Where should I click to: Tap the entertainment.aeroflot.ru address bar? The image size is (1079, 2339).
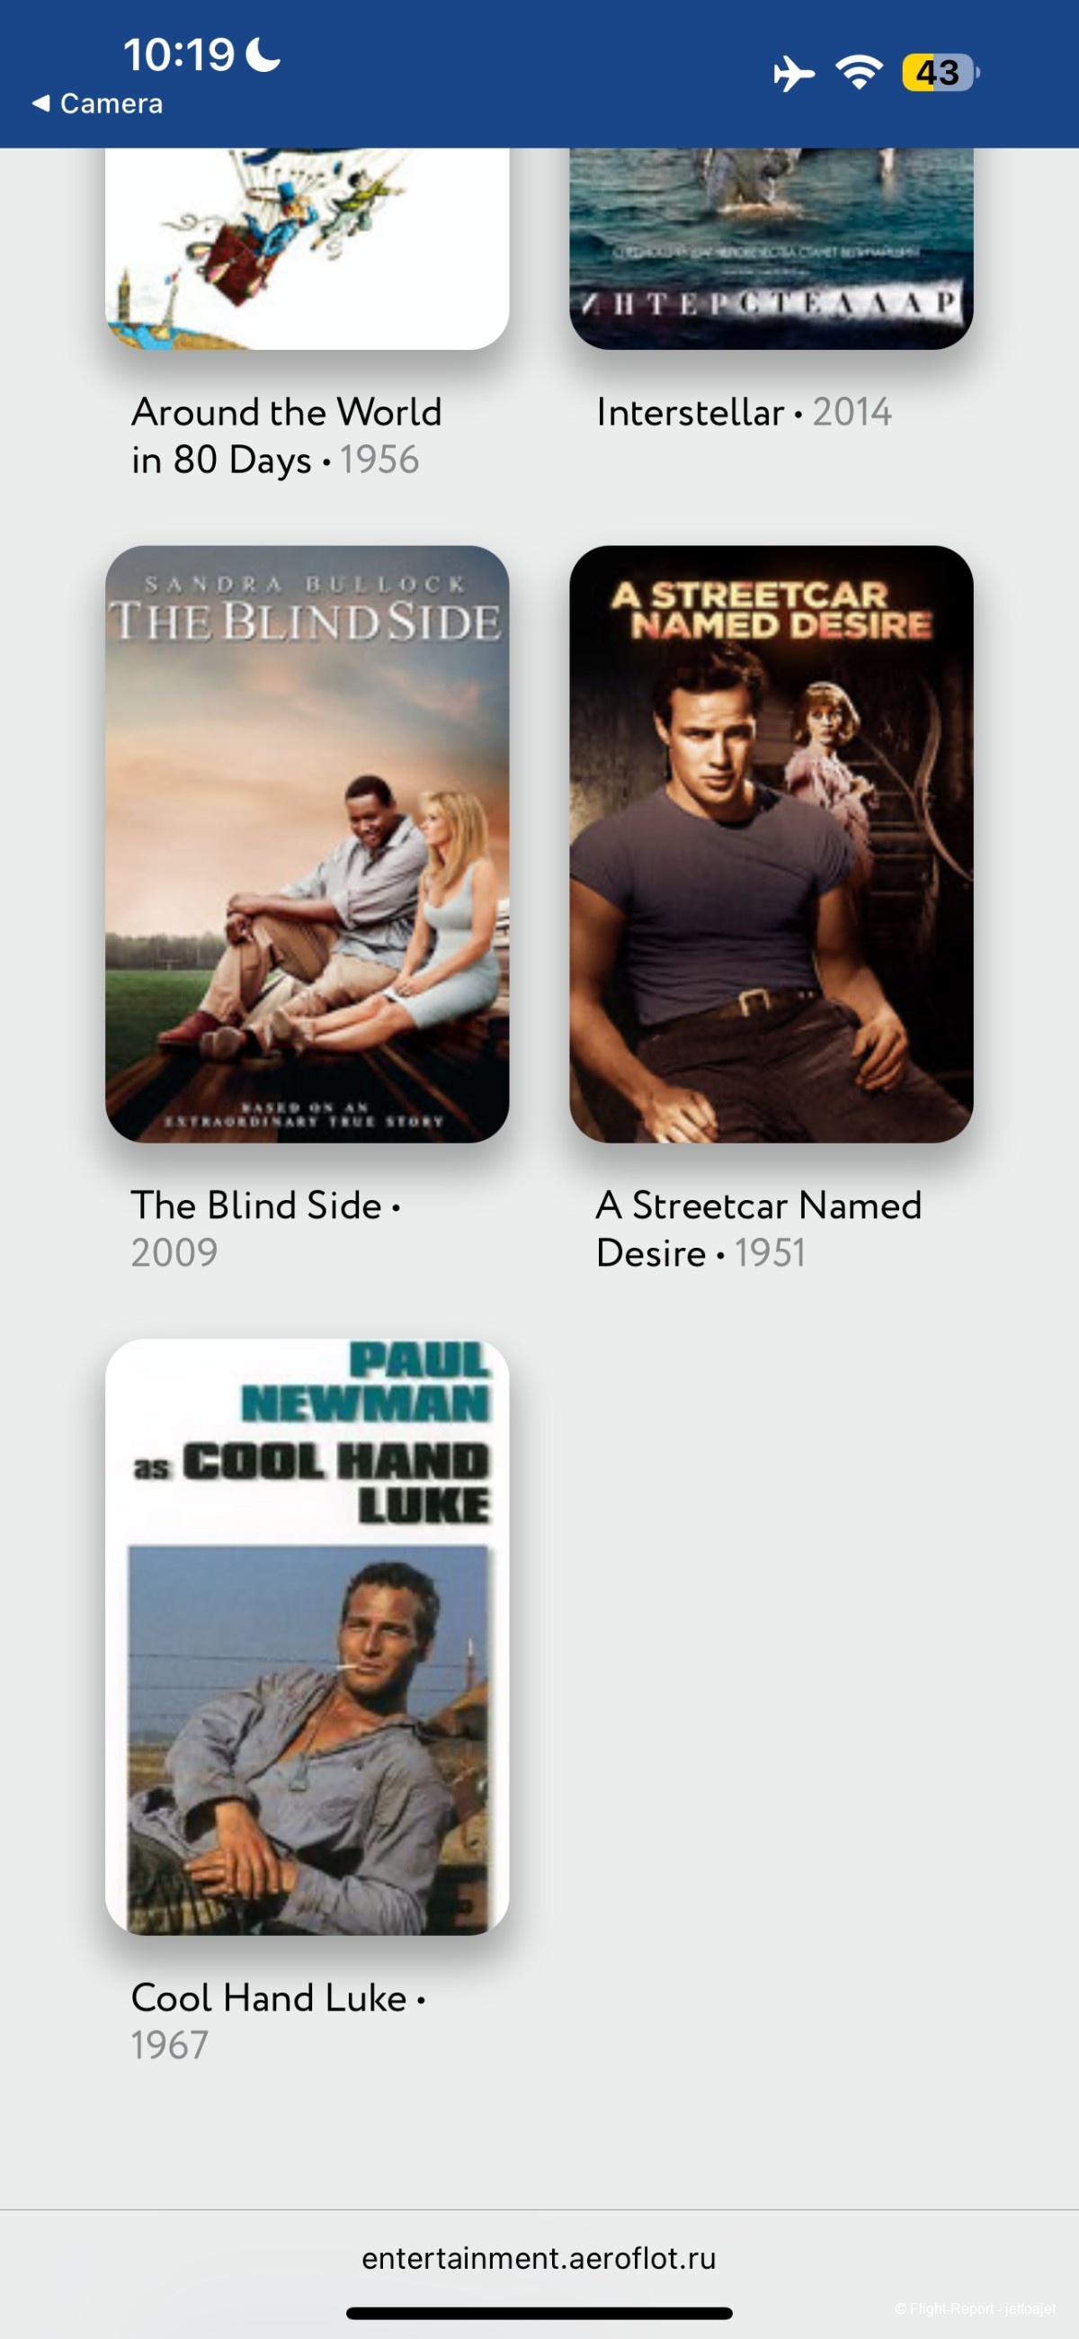tap(539, 2257)
